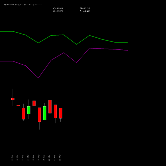Click the 18 May date label
This screenshot has height=166, width=166.
39,158
